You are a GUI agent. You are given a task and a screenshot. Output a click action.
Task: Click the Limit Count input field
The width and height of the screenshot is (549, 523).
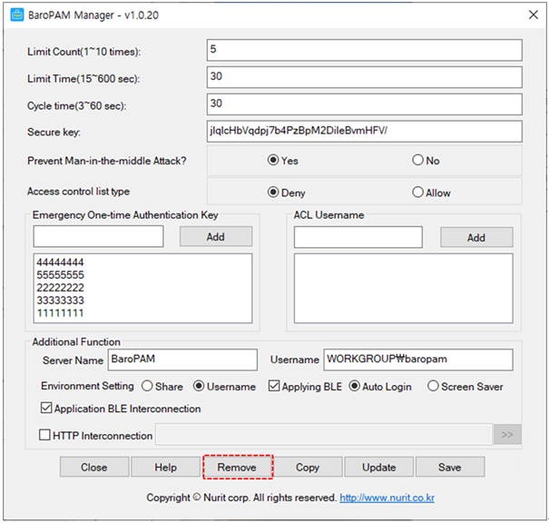(365, 50)
